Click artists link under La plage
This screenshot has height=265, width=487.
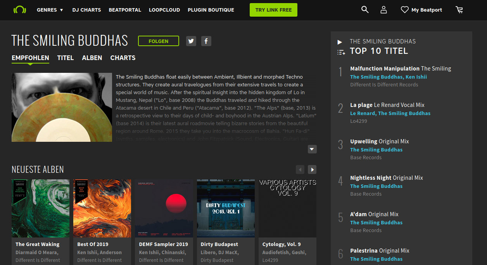[x=390, y=113]
